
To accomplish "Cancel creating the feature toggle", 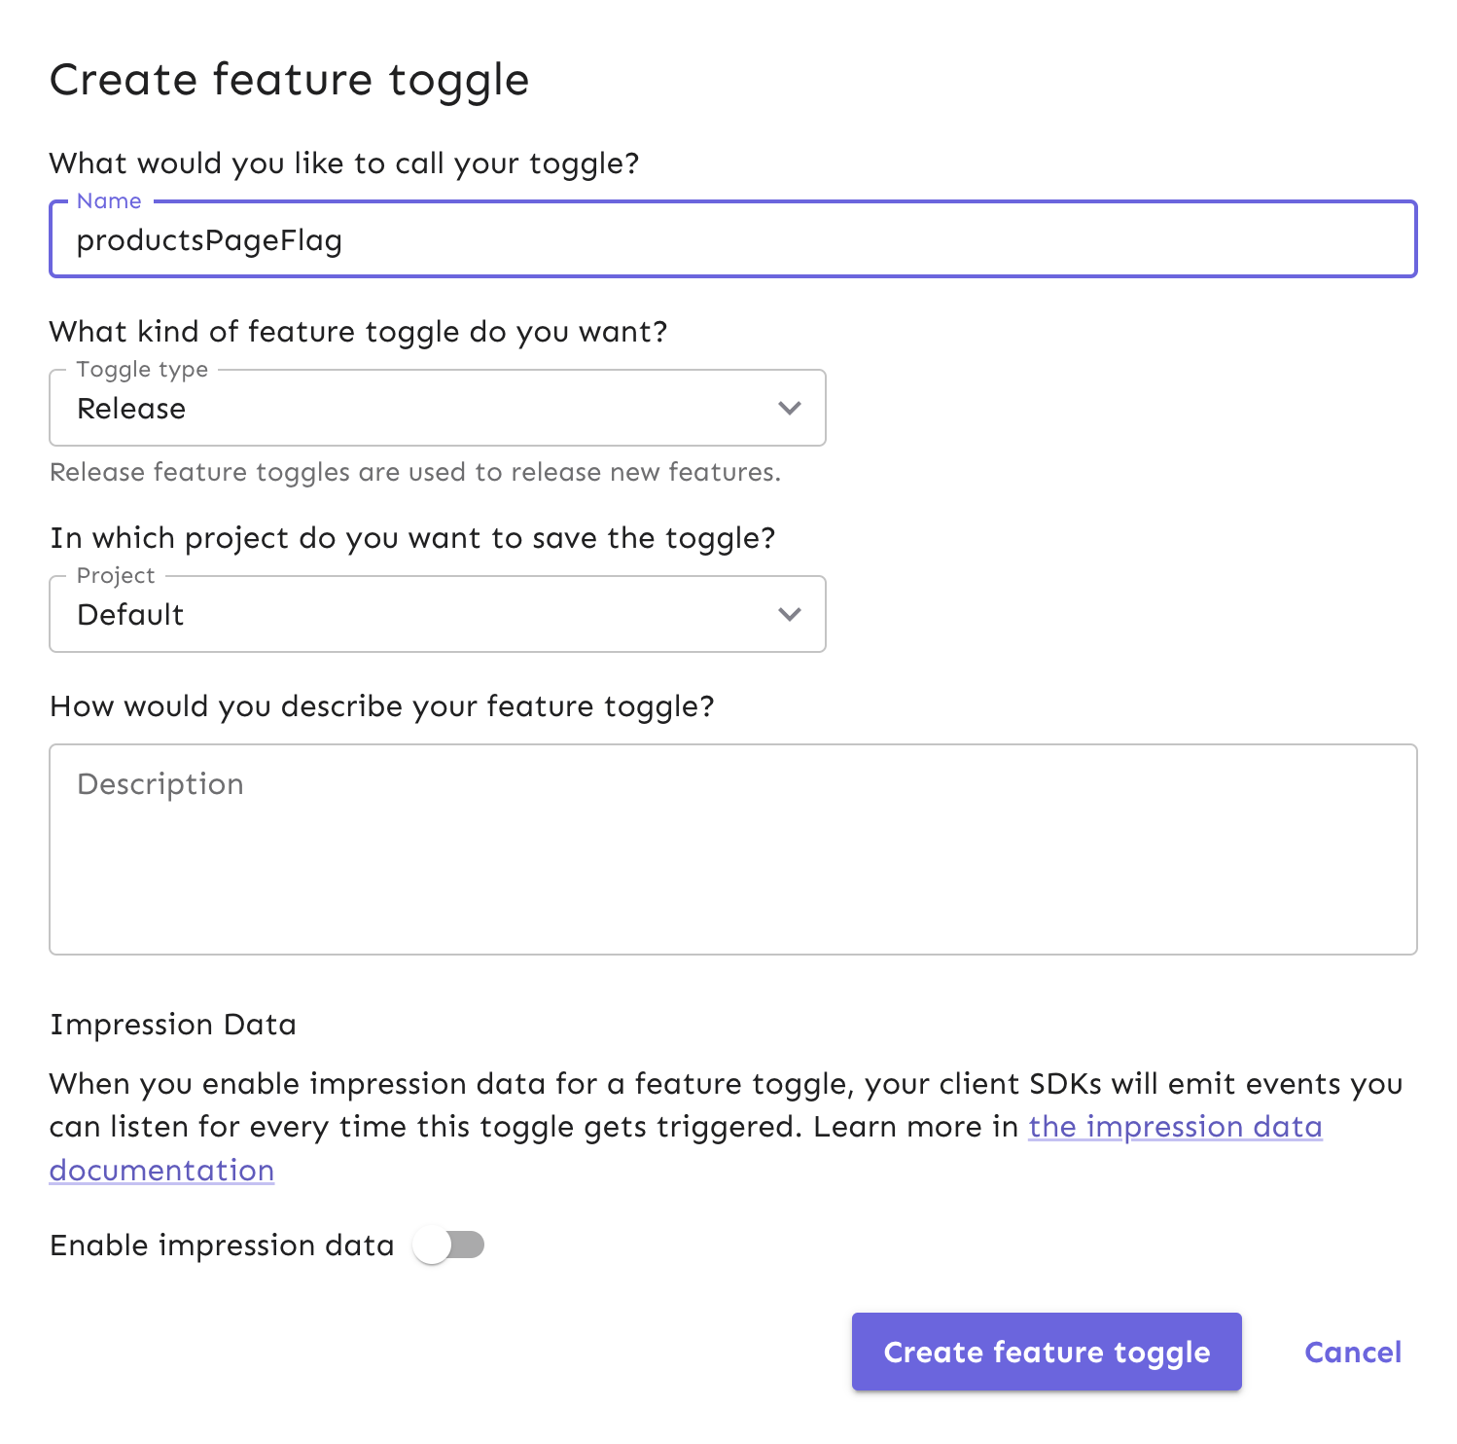I will 1352,1352.
